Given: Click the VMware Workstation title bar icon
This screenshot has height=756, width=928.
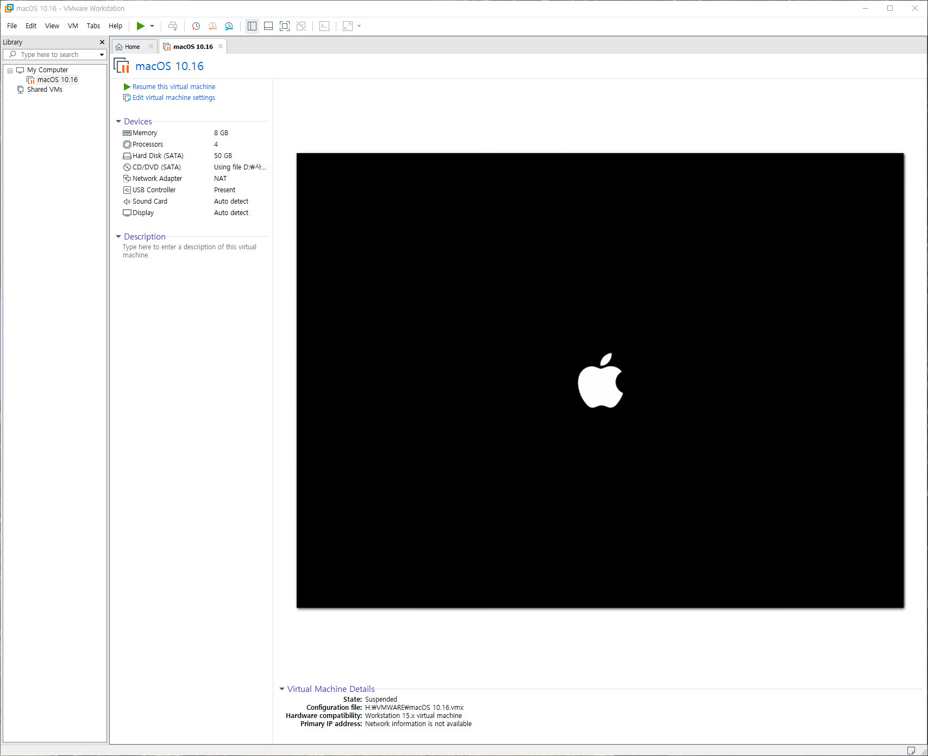Looking at the screenshot, I should tap(9, 8).
